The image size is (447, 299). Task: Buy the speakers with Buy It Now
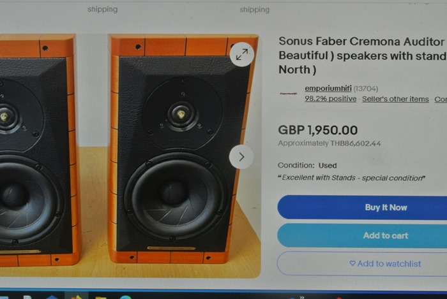click(386, 207)
